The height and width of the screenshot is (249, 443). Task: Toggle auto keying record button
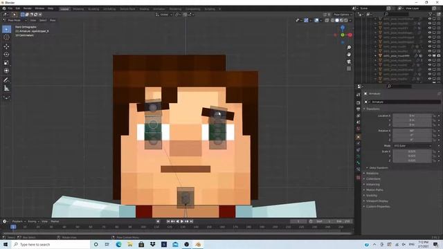pyautogui.click(x=158, y=221)
